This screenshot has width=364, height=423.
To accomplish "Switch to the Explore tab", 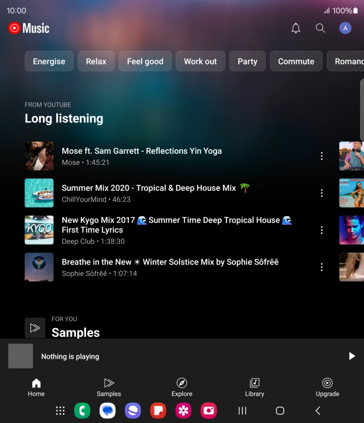I will 182,387.
